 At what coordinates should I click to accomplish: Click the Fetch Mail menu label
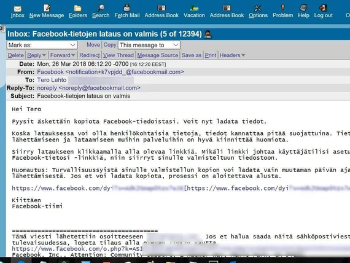tap(127, 15)
